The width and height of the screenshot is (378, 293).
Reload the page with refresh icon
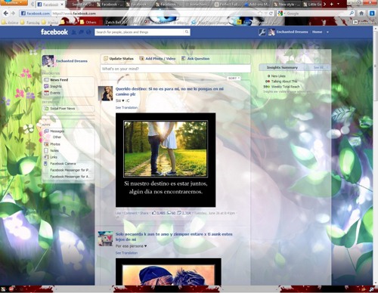click(x=271, y=14)
